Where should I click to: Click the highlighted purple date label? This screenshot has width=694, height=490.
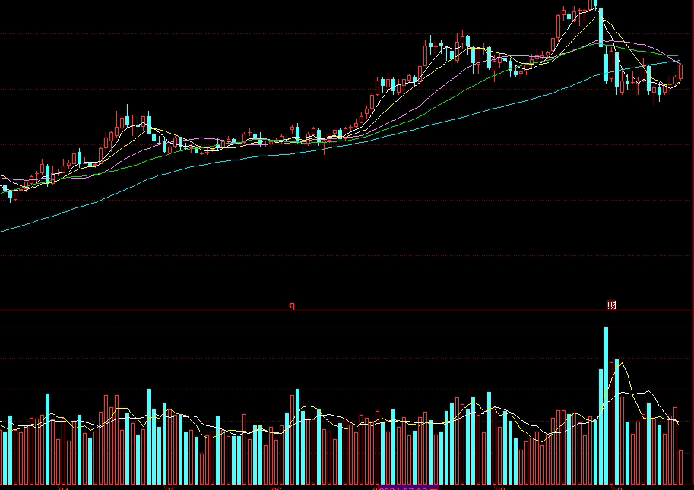[405, 488]
